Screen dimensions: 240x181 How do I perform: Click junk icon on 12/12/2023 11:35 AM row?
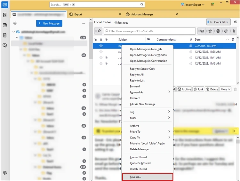pyautogui.click(x=191, y=52)
